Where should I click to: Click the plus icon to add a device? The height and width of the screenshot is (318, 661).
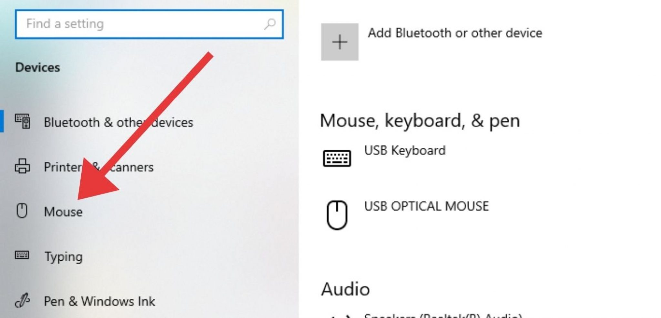(x=339, y=42)
